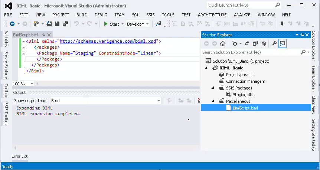Navigate backward with the blue arrow
The height and width of the screenshot is (170, 320).
(12, 24)
